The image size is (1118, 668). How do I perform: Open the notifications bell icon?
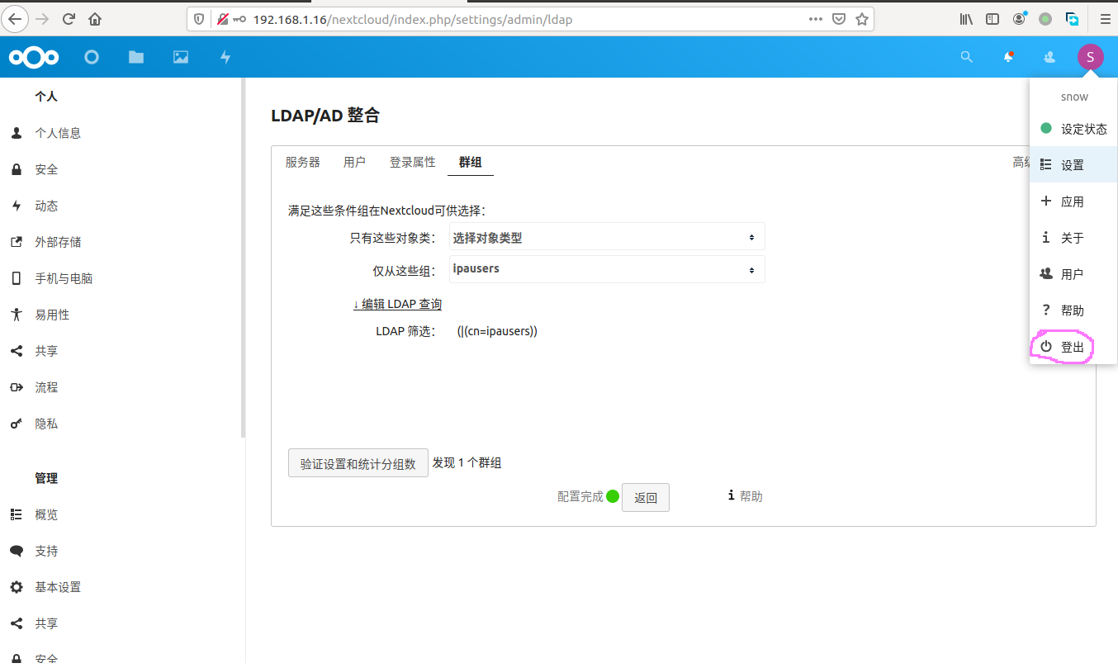pyautogui.click(x=1008, y=57)
